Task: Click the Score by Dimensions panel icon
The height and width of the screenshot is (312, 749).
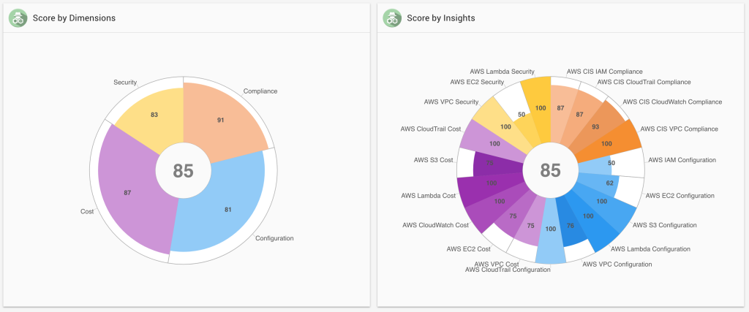Action: 18,18
